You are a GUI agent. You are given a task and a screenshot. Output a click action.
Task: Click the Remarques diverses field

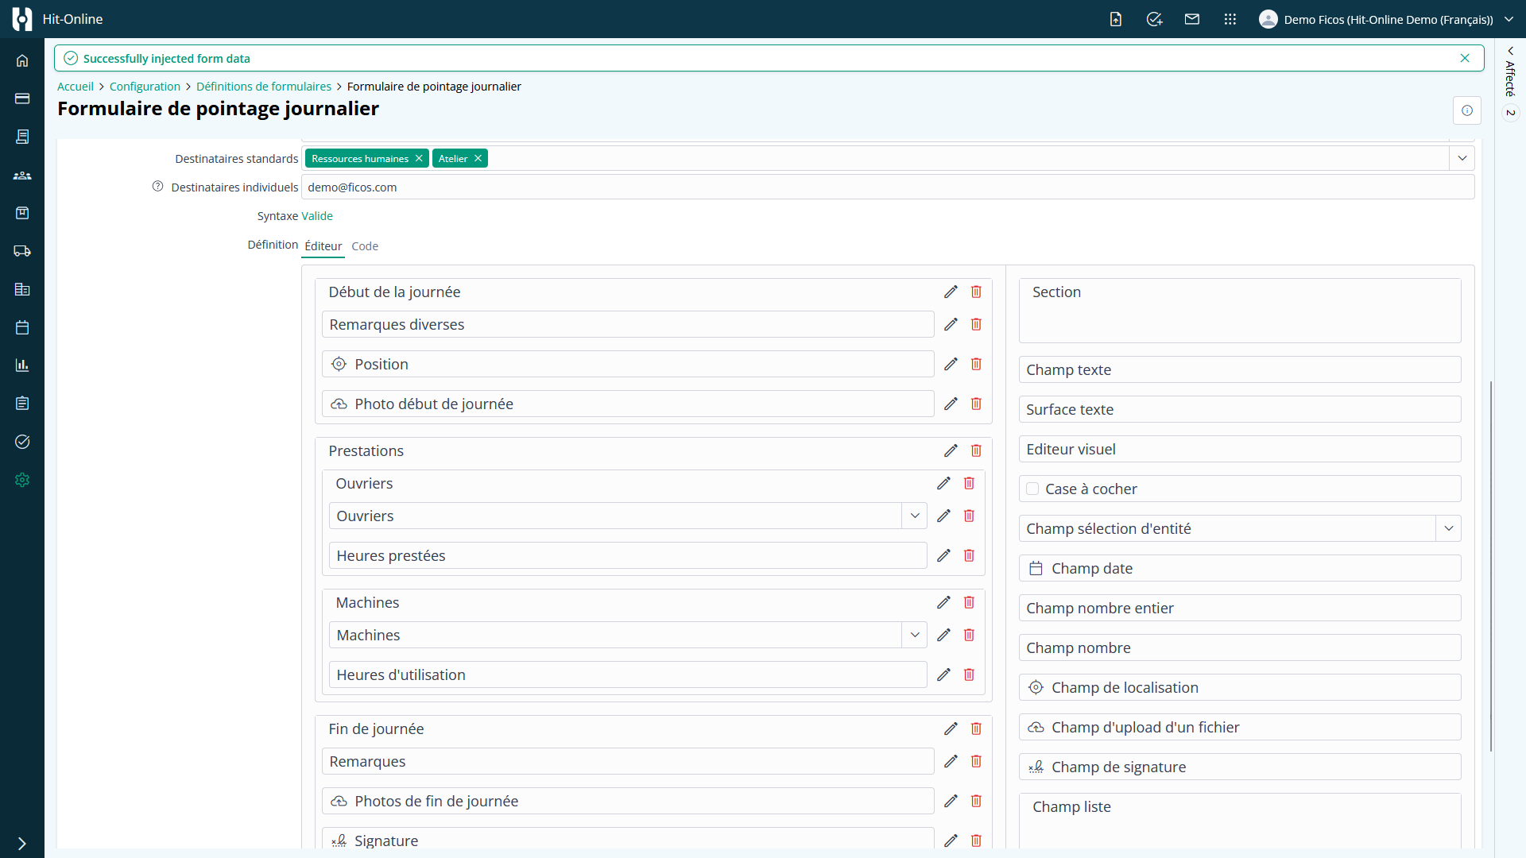point(628,325)
